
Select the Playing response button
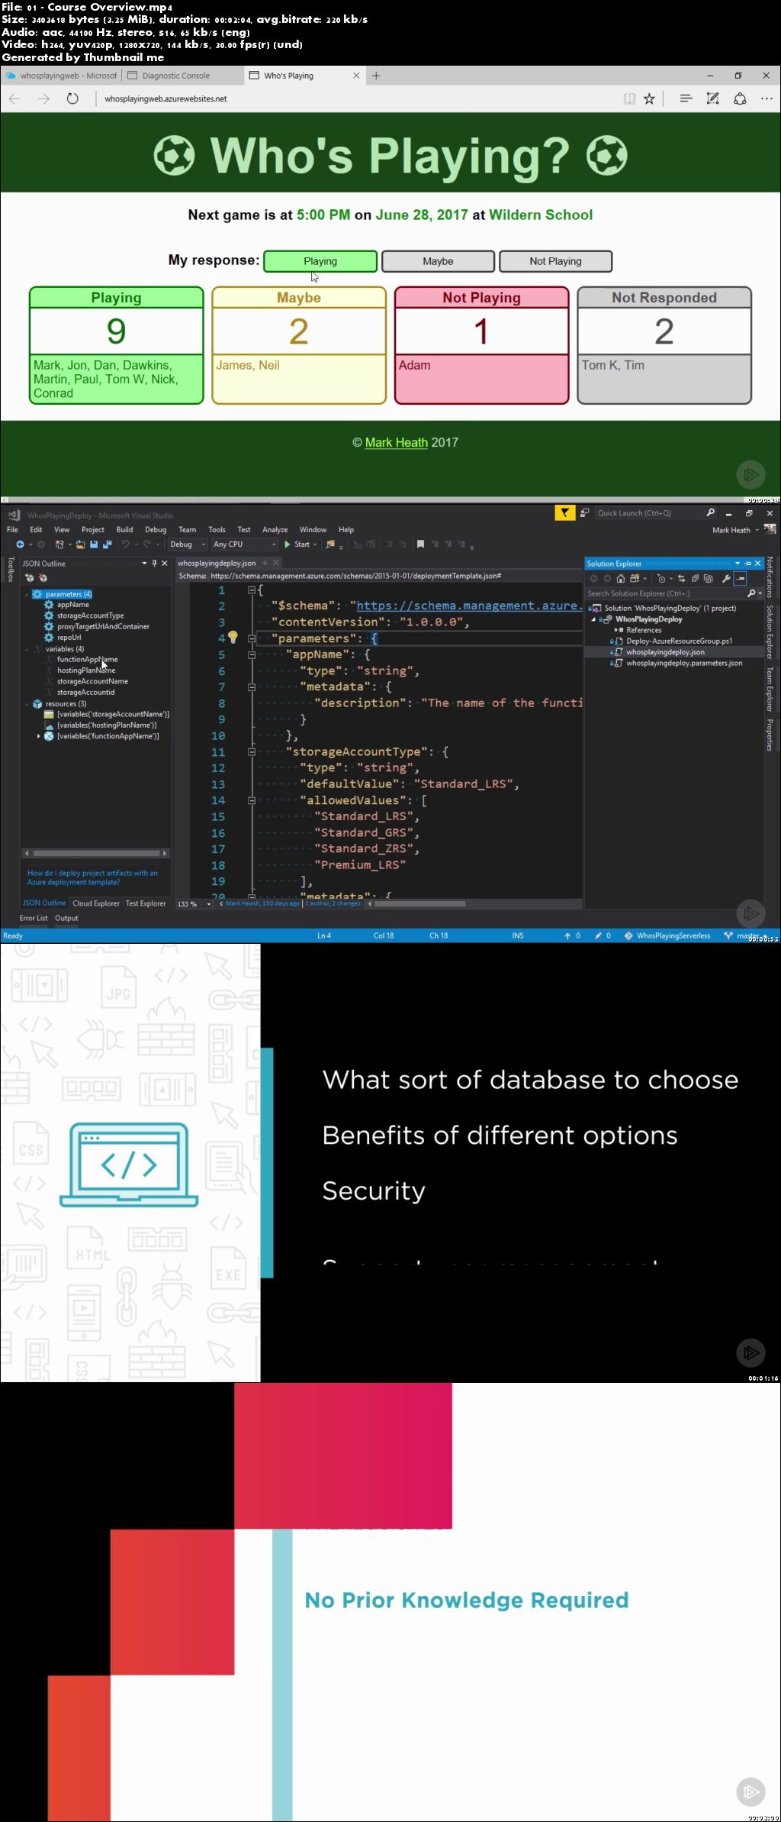pos(320,261)
